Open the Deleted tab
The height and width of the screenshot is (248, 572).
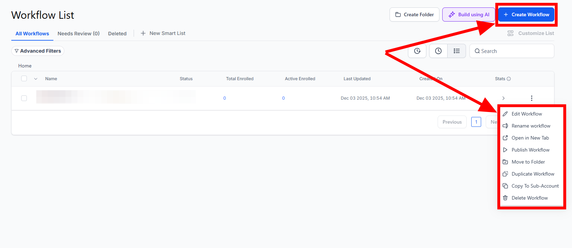pos(117,34)
